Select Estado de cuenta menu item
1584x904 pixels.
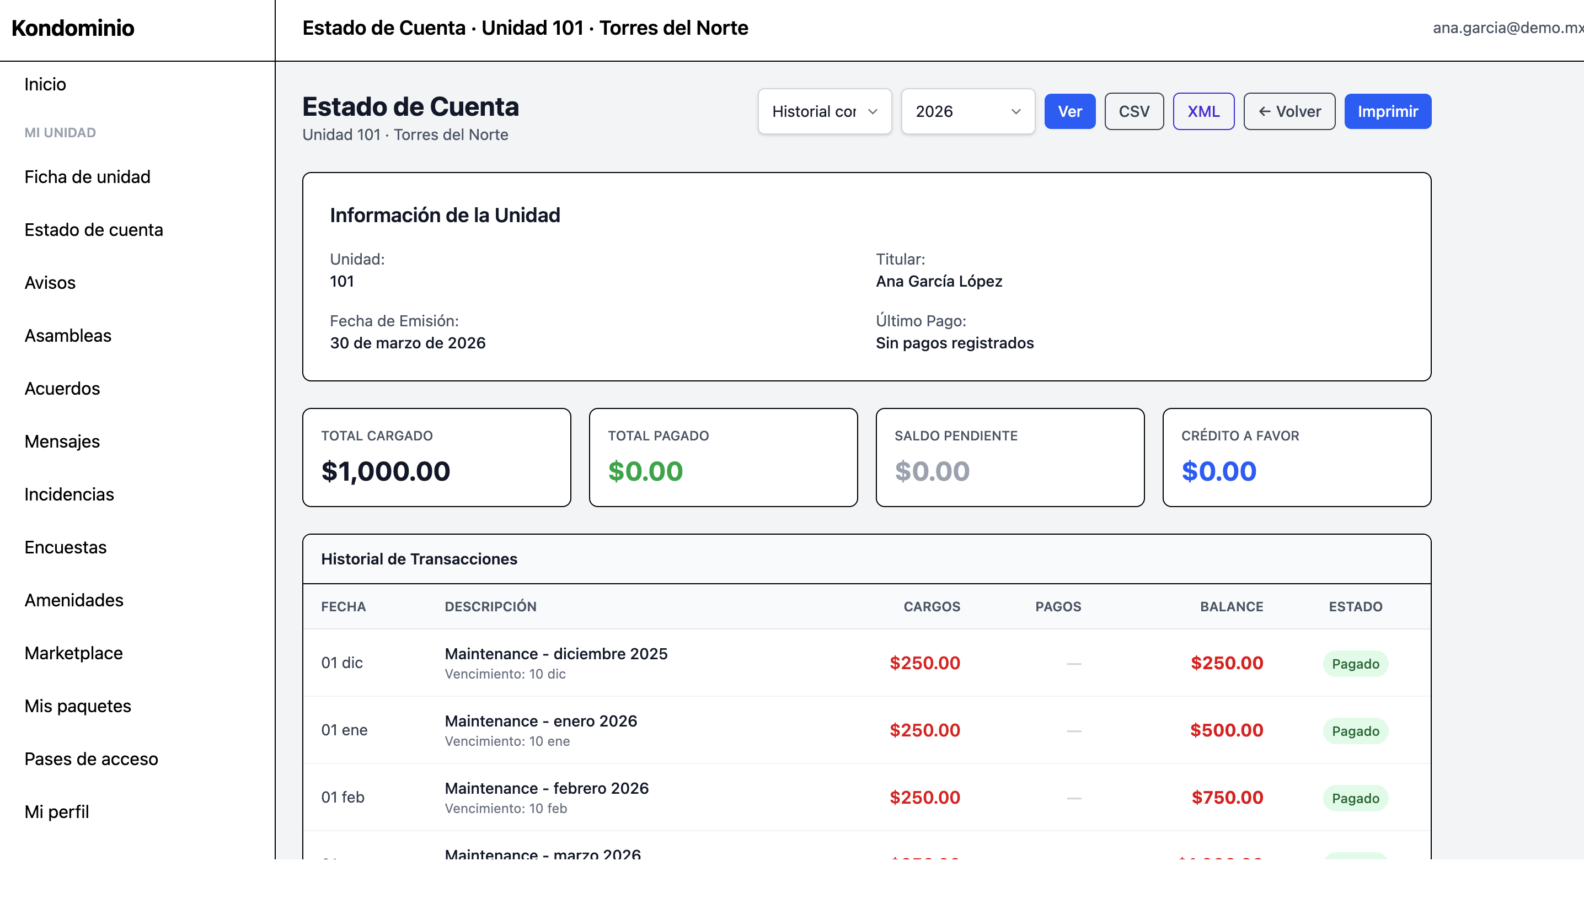94,230
